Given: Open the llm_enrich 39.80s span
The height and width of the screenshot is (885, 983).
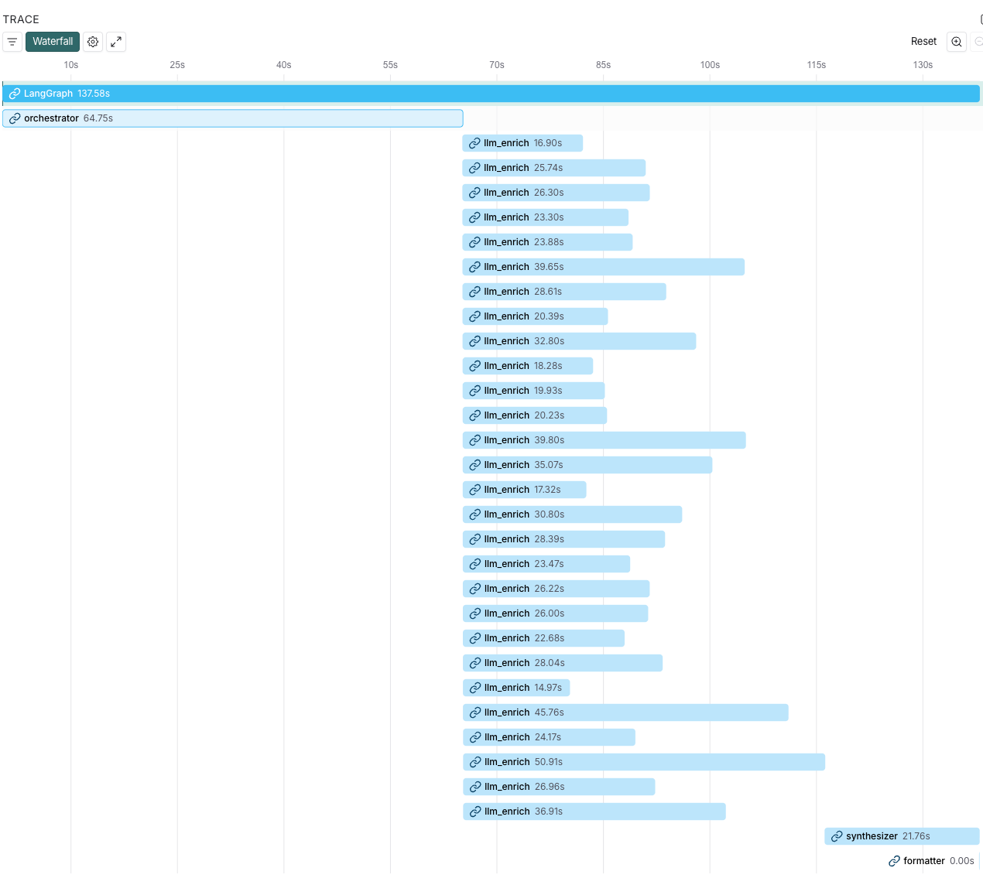Looking at the screenshot, I should tap(604, 440).
